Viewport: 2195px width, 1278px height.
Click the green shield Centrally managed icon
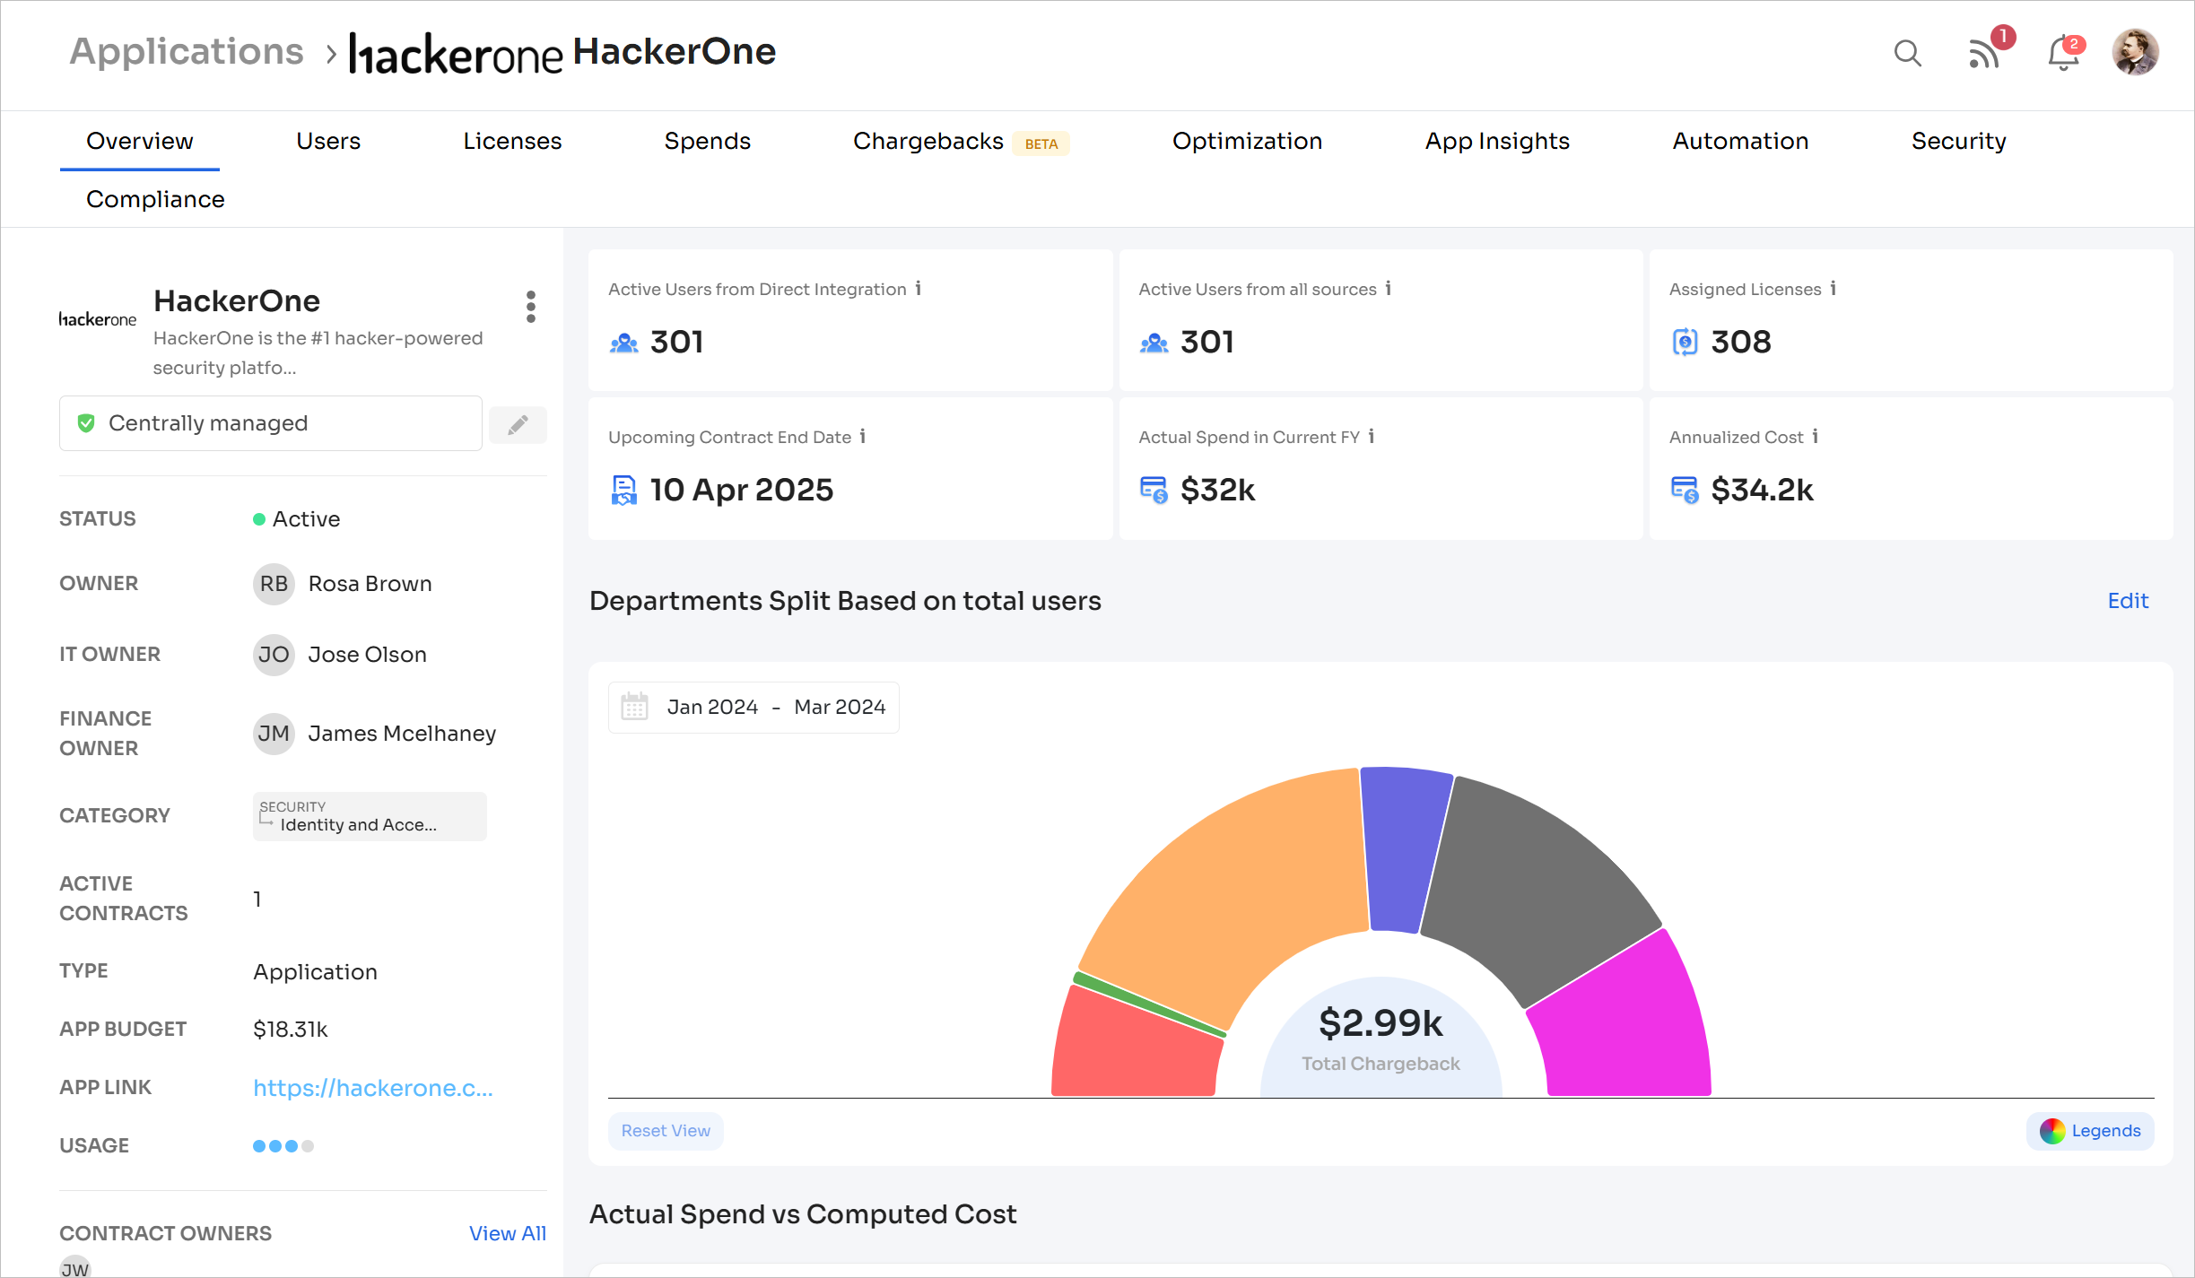86,423
